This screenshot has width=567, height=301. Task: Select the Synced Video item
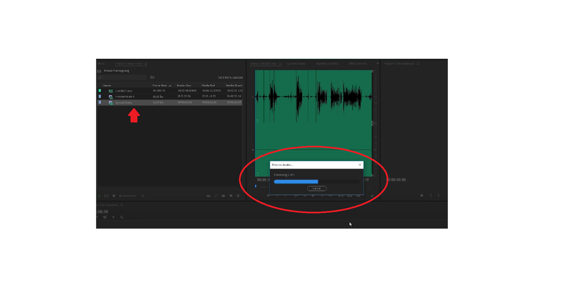click(124, 102)
